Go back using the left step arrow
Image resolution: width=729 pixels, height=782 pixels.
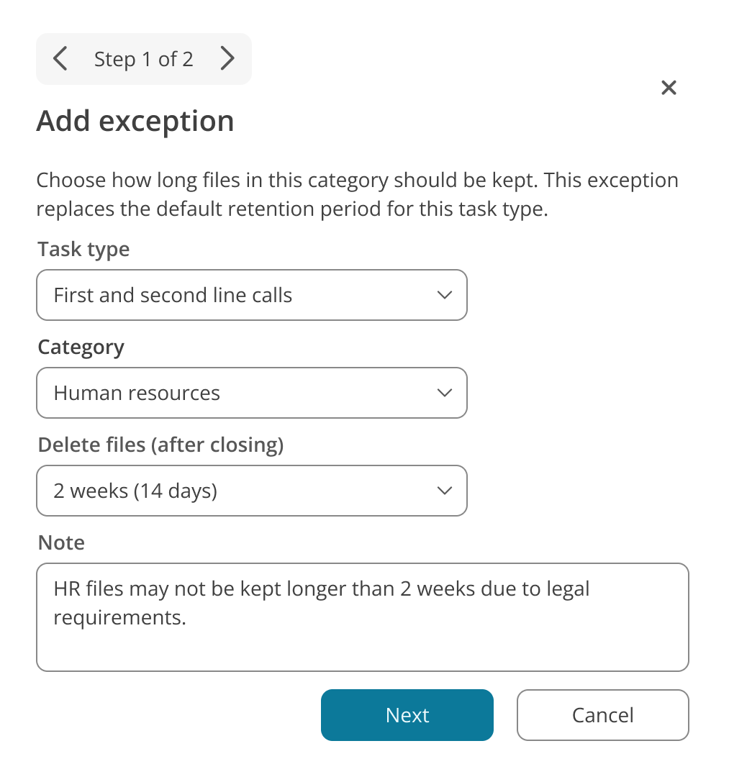pyautogui.click(x=60, y=59)
